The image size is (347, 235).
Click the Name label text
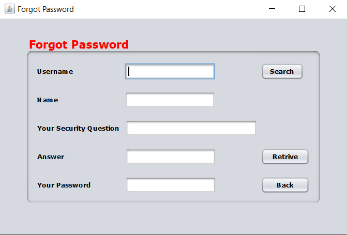[48, 100]
